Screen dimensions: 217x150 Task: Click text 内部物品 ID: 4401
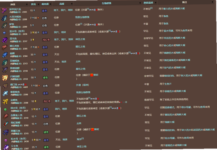pyautogui.click(x=19, y=87)
